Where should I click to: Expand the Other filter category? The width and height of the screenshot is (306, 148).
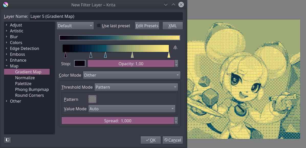pyautogui.click(x=7, y=101)
